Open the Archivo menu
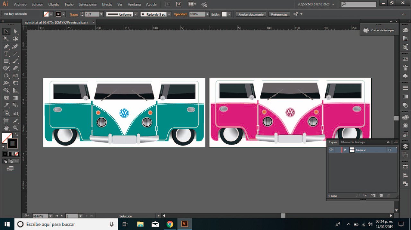The width and height of the screenshot is (411, 230). 20,4
